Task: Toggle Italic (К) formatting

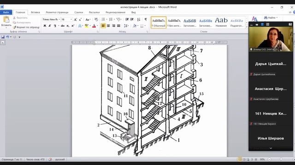Action: click(x=50, y=26)
